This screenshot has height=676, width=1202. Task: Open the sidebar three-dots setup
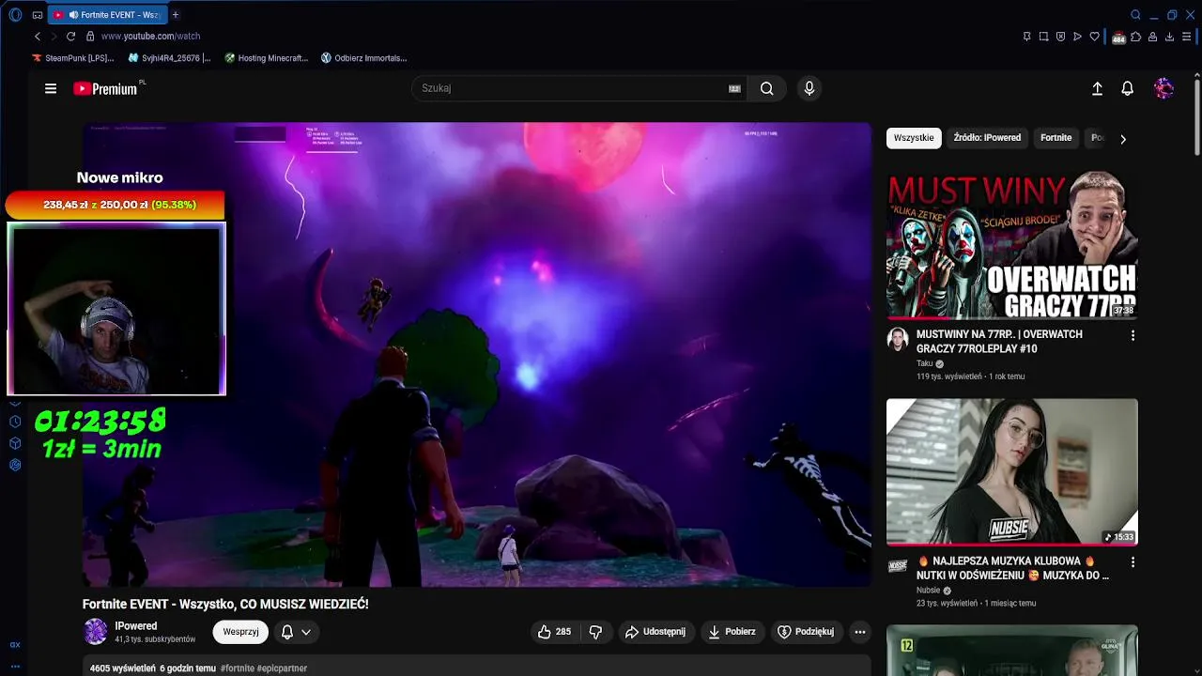tap(15, 666)
